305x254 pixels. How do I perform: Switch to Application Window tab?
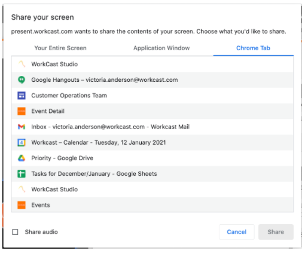pos(161,48)
